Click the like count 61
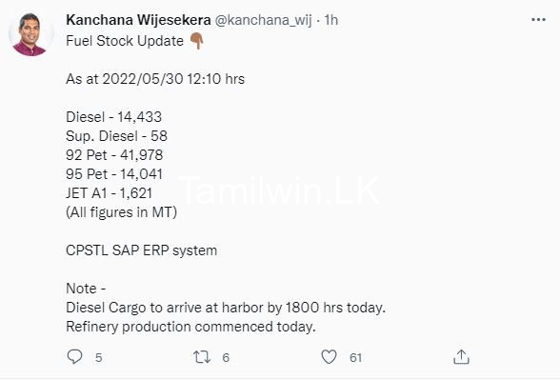This screenshot has height=380, width=560. coord(355,357)
